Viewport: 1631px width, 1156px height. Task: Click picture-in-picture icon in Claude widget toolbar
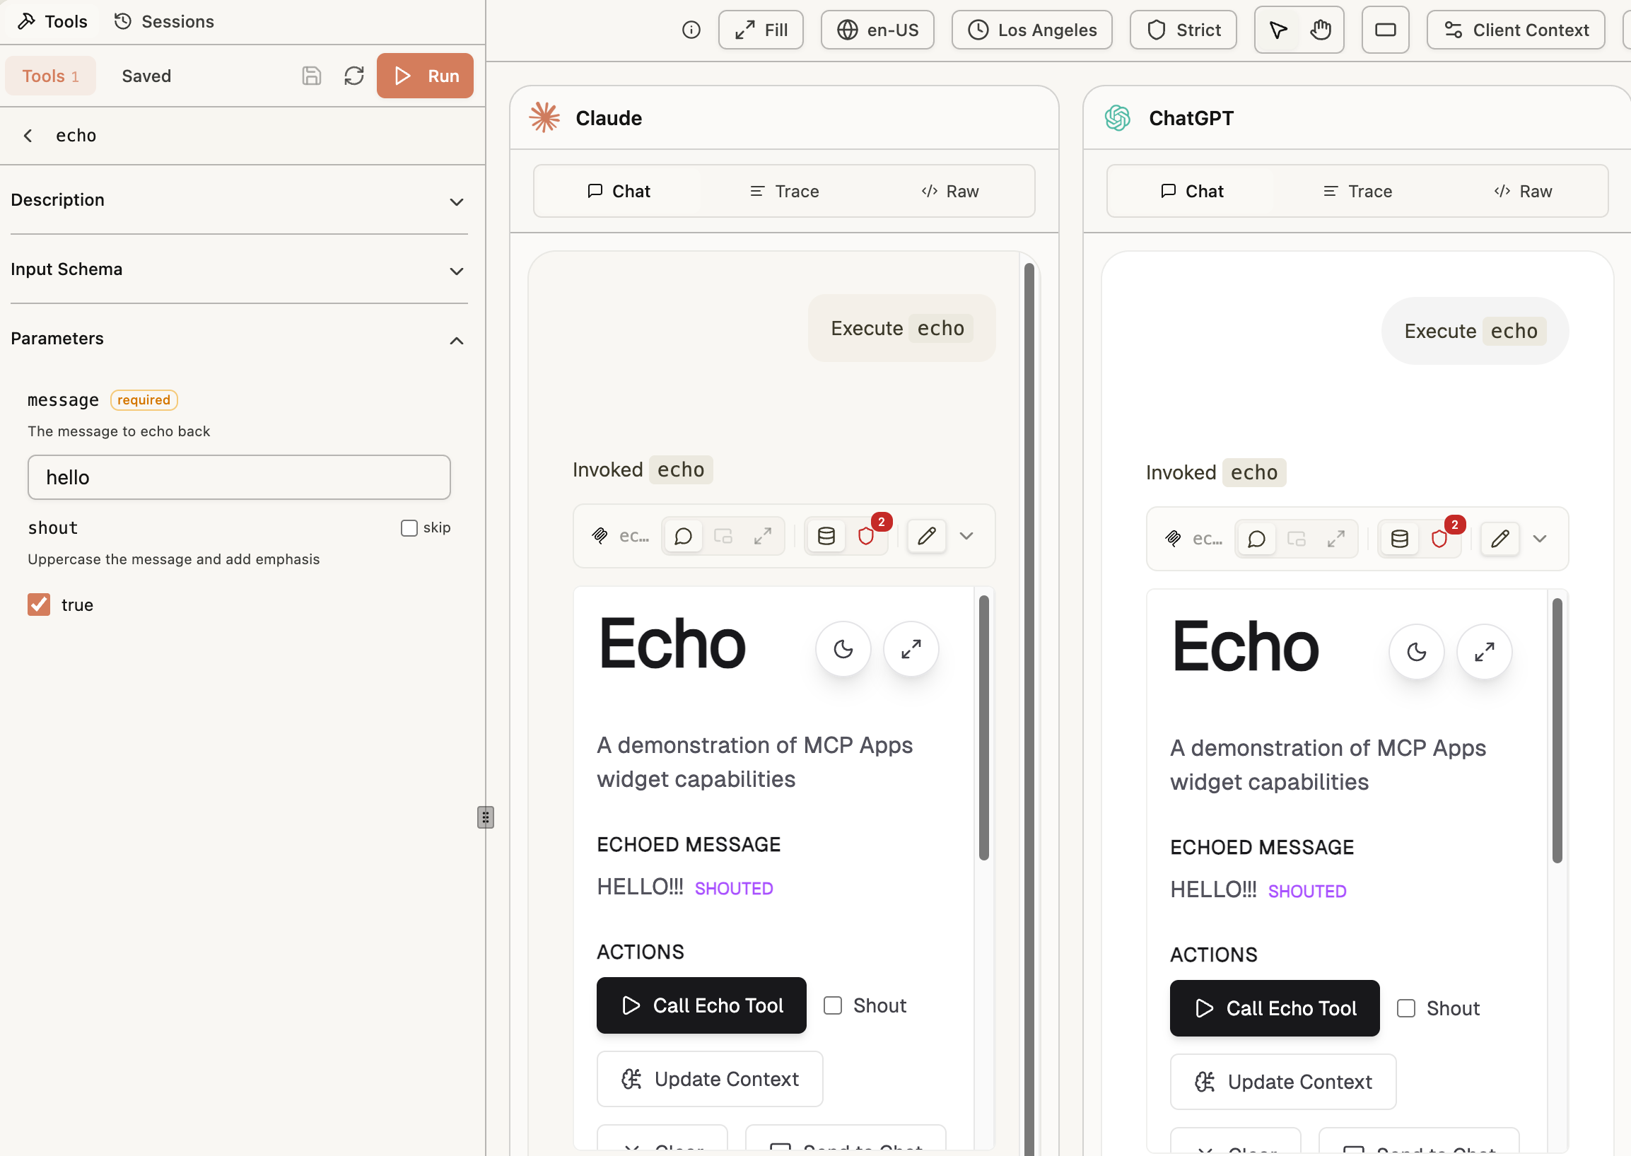(x=723, y=536)
